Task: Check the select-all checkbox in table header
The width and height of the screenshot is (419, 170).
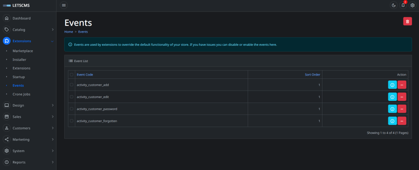Action: [x=72, y=75]
